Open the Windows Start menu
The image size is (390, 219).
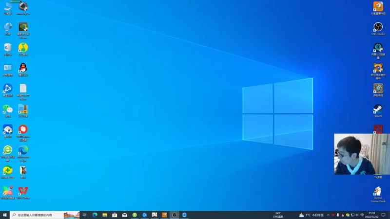point(5,215)
